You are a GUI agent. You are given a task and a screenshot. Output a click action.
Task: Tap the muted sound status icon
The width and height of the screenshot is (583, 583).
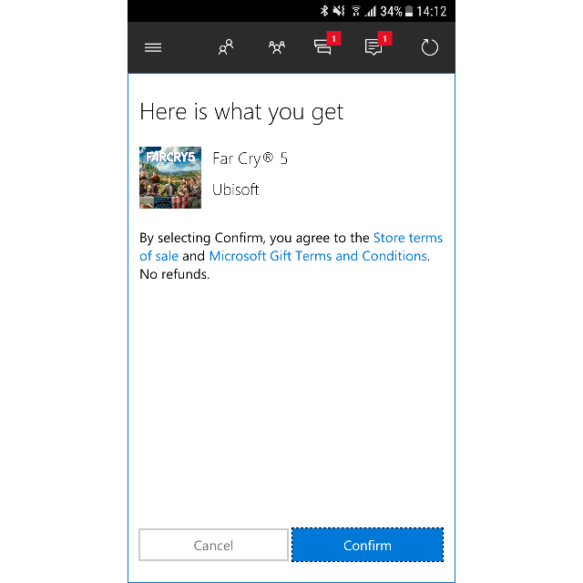pos(339,11)
